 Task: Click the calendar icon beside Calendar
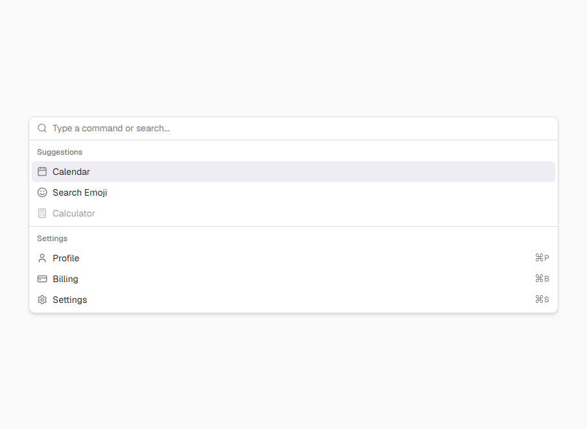(x=42, y=172)
